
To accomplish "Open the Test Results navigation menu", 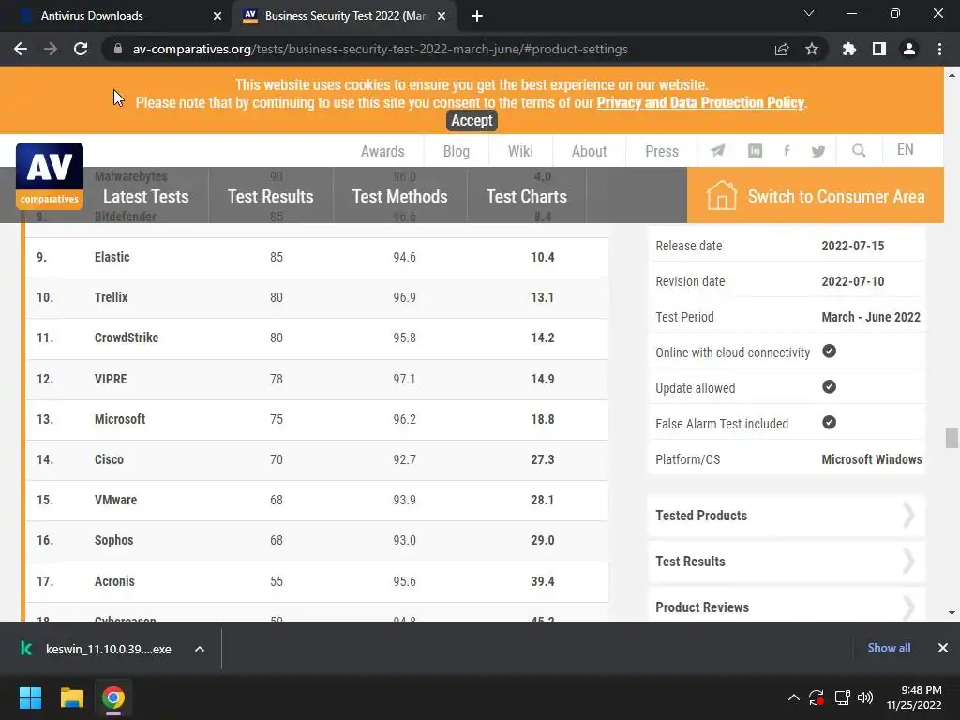I will [x=271, y=196].
